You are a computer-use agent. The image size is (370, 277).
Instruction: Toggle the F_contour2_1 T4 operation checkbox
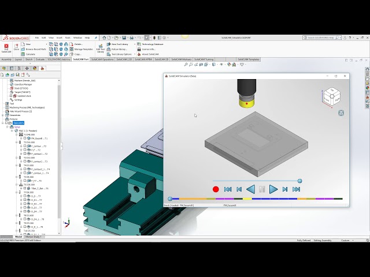pos(25,169)
